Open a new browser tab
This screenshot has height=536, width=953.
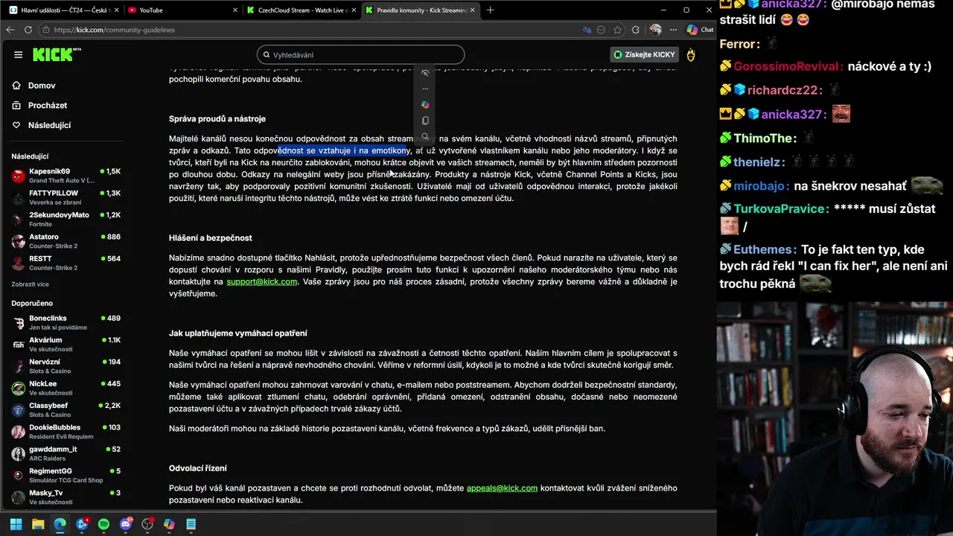point(490,10)
